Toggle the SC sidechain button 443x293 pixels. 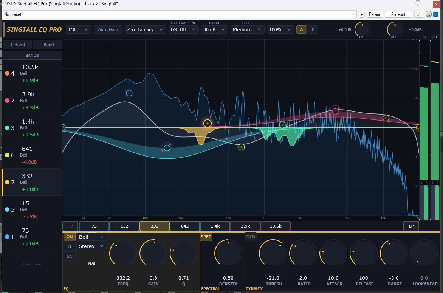[70, 256]
